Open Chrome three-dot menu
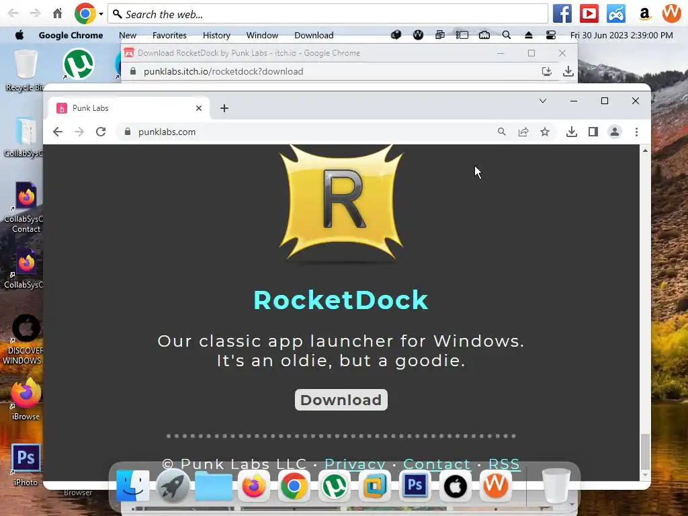The height and width of the screenshot is (516, 688). 636,132
